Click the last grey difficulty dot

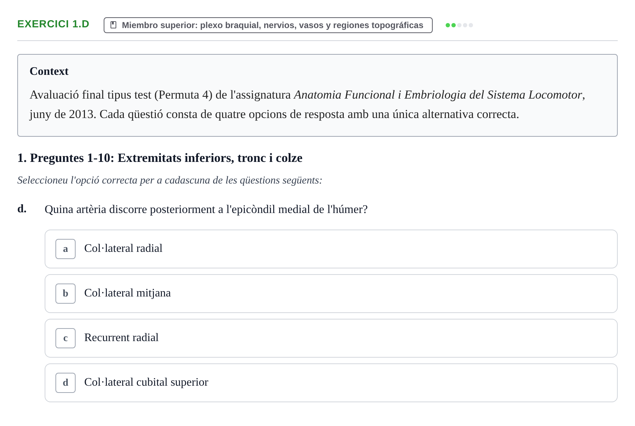[x=471, y=25]
